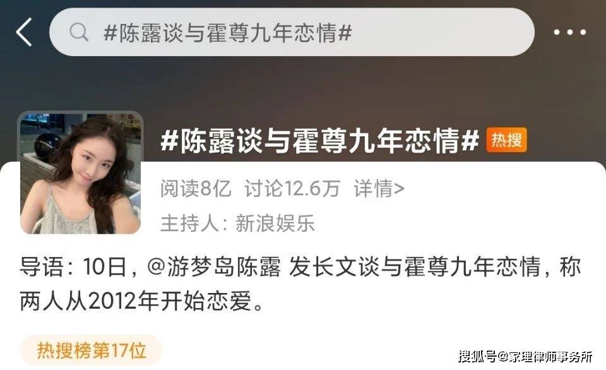Tap the 讨论12.6万 discussion count
This screenshot has height=370, width=606.
[x=292, y=189]
